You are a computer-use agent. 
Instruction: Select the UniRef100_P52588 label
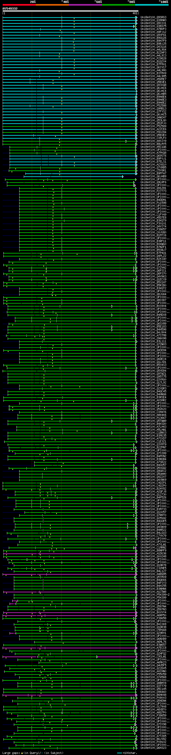pos(153,106)
